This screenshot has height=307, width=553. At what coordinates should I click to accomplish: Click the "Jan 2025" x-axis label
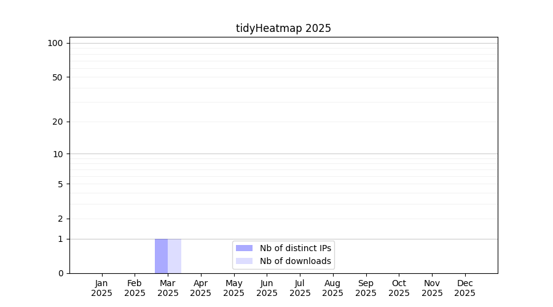pos(102,288)
